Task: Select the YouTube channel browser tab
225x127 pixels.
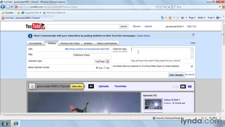Action: tap(27, 18)
